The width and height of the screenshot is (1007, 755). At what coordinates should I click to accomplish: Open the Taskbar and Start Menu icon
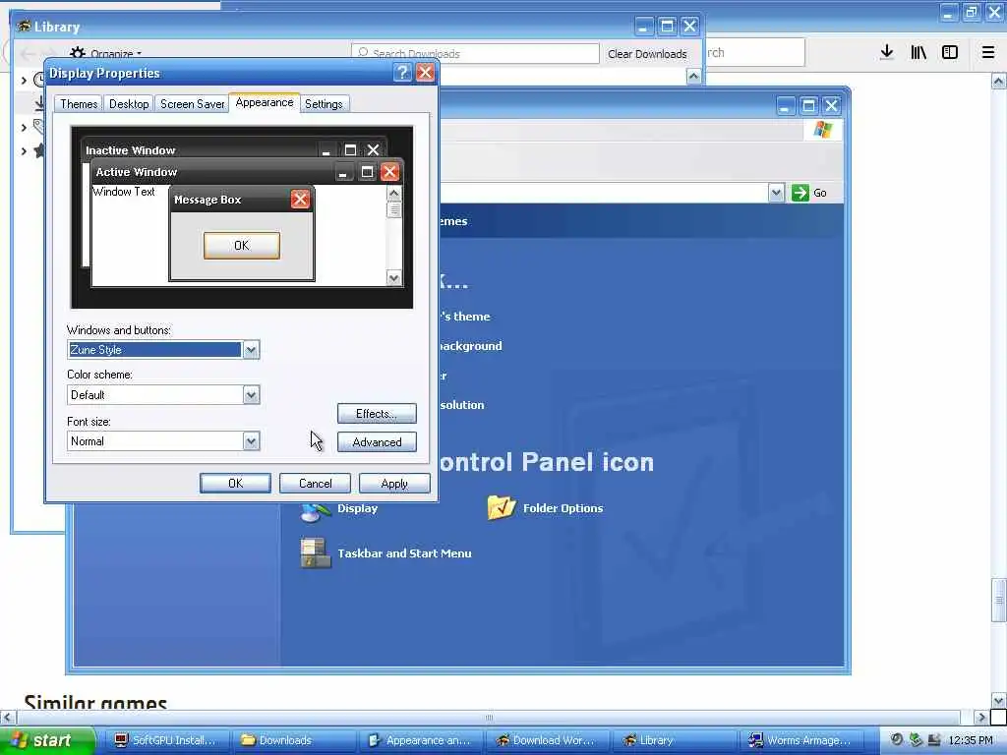click(x=315, y=553)
